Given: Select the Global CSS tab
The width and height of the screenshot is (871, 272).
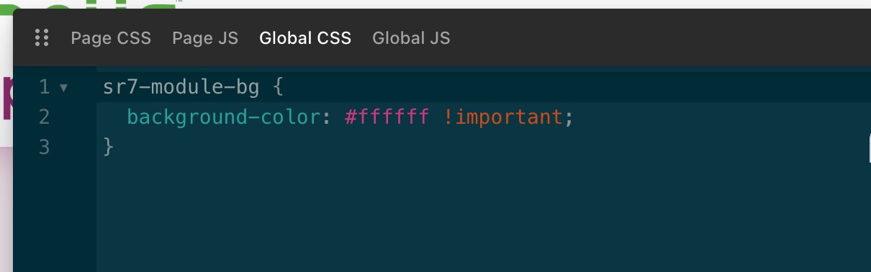Looking at the screenshot, I should tap(305, 38).
